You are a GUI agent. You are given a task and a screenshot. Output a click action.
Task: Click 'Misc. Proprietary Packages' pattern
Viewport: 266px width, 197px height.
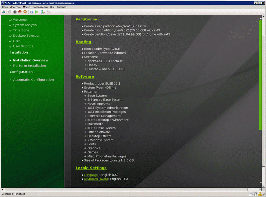click(107, 156)
